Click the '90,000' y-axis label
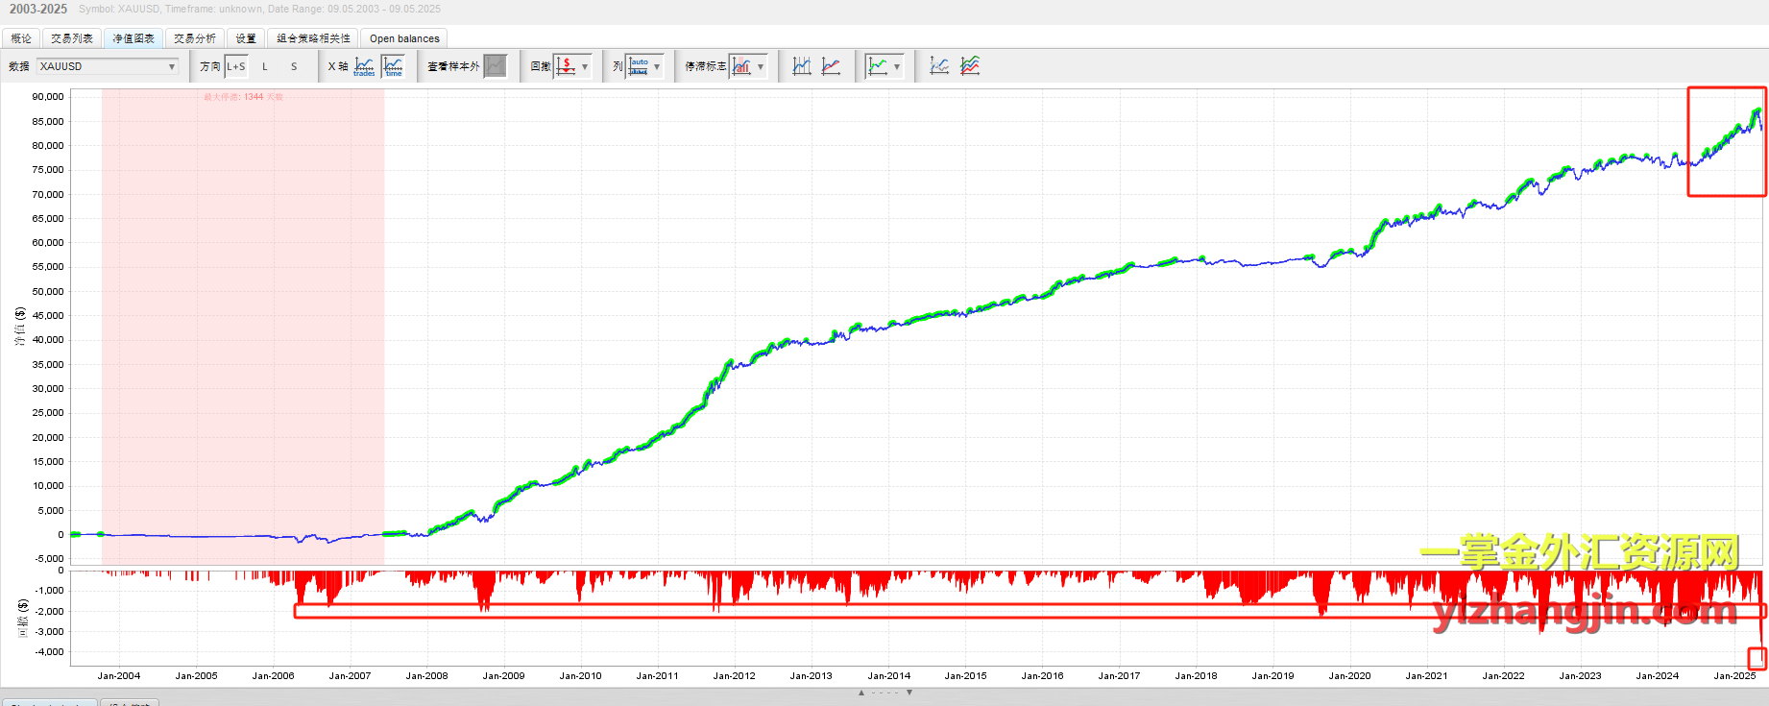The height and width of the screenshot is (706, 1769). pos(48,96)
